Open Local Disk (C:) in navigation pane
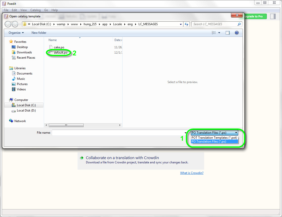This screenshot has width=282, height=217. 26,105
